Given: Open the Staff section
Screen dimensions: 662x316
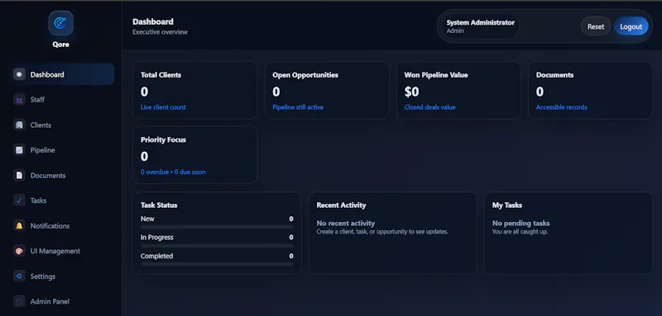Looking at the screenshot, I should click(61, 100).
